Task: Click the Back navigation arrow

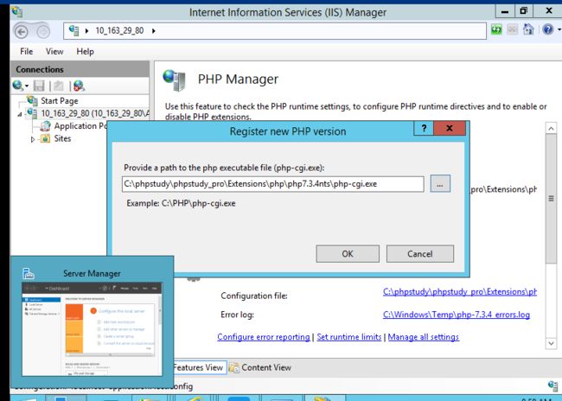Action: (21, 32)
